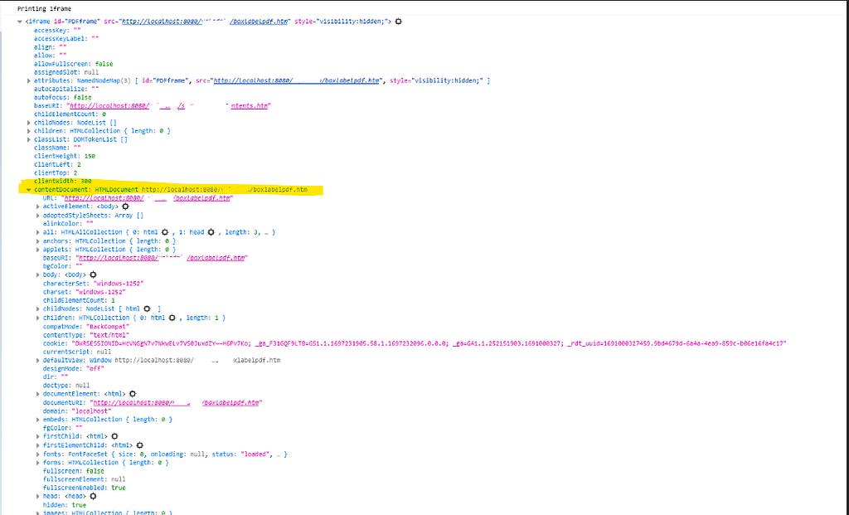Click the inspect icon next to firstElementChild
Viewport: 849px width, 515px height.
pos(138,445)
